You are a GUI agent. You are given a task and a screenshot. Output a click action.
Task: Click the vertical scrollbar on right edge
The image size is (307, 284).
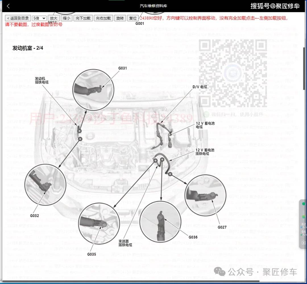tap(305, 68)
